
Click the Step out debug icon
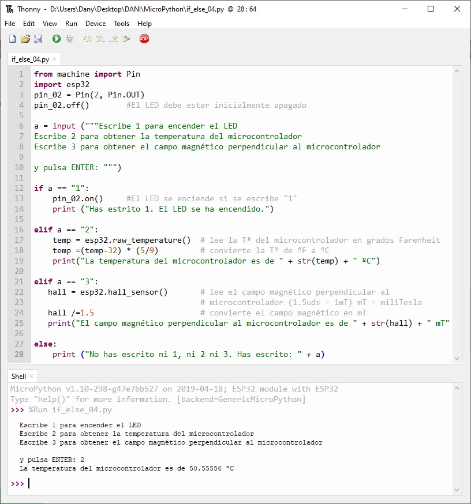(113, 39)
